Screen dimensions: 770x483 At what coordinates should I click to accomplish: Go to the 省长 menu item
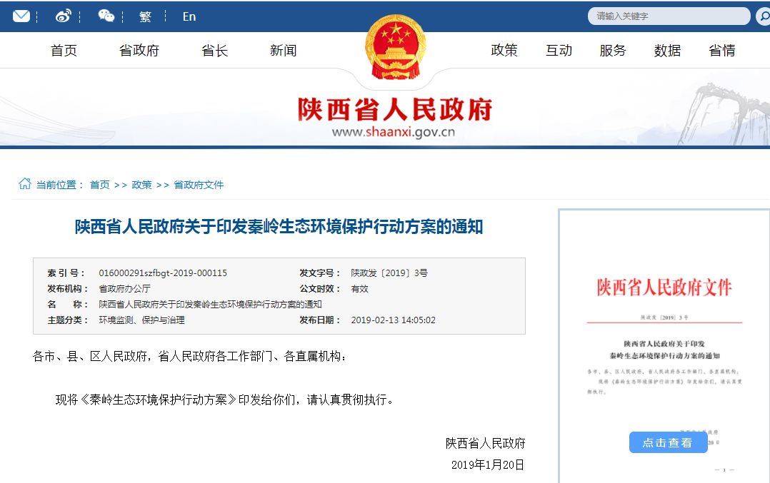[214, 51]
